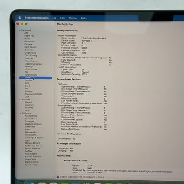Select Applications under Software
Screen dimensions: 184x184
point(31,119)
